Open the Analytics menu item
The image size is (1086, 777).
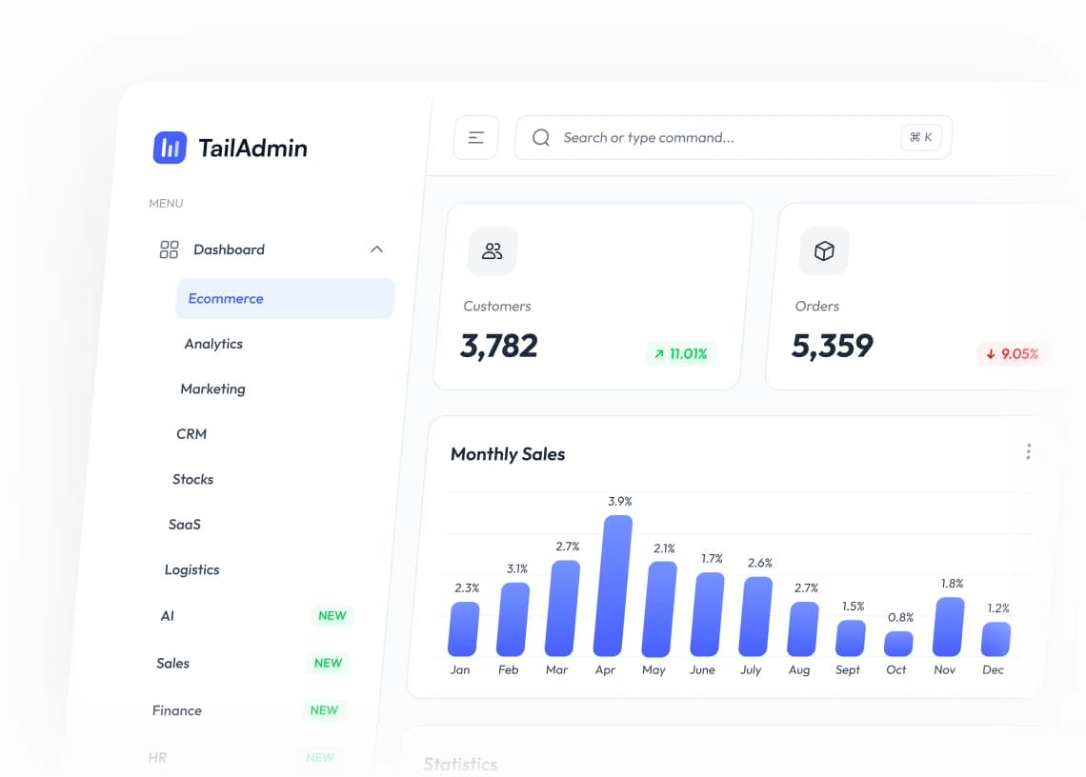pos(213,344)
